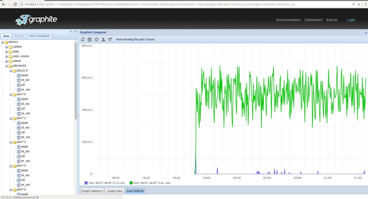Collapse the left panel with double-arrow icon
The width and height of the screenshot is (368, 199).
coord(71,32)
